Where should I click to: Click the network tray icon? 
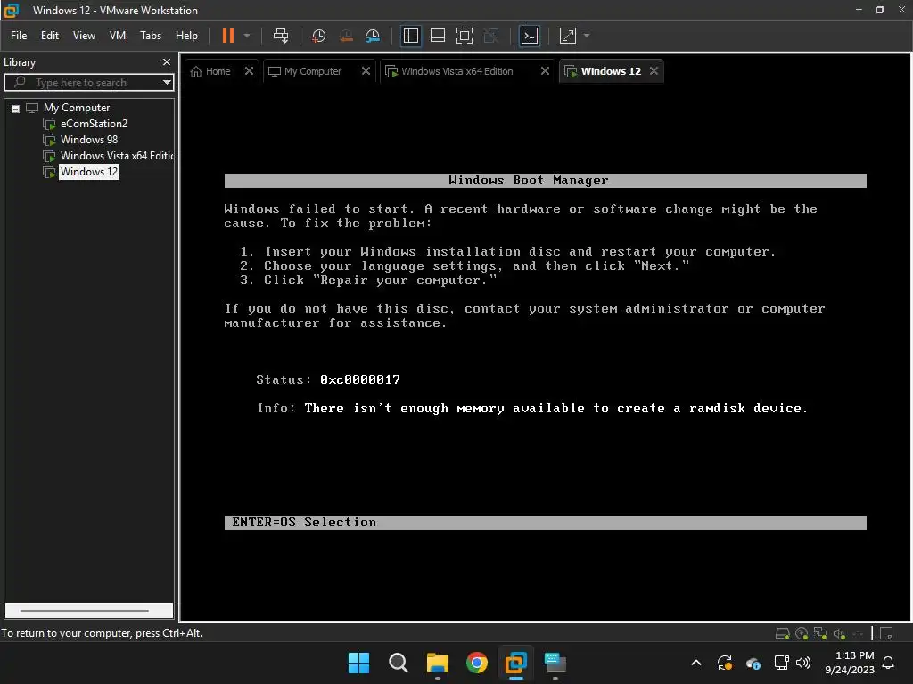781,663
